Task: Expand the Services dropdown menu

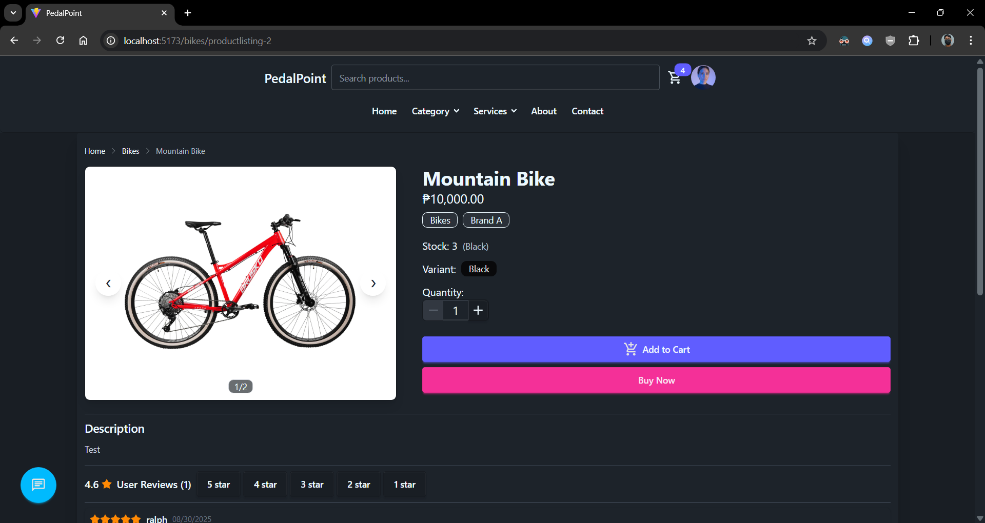Action: [495, 111]
